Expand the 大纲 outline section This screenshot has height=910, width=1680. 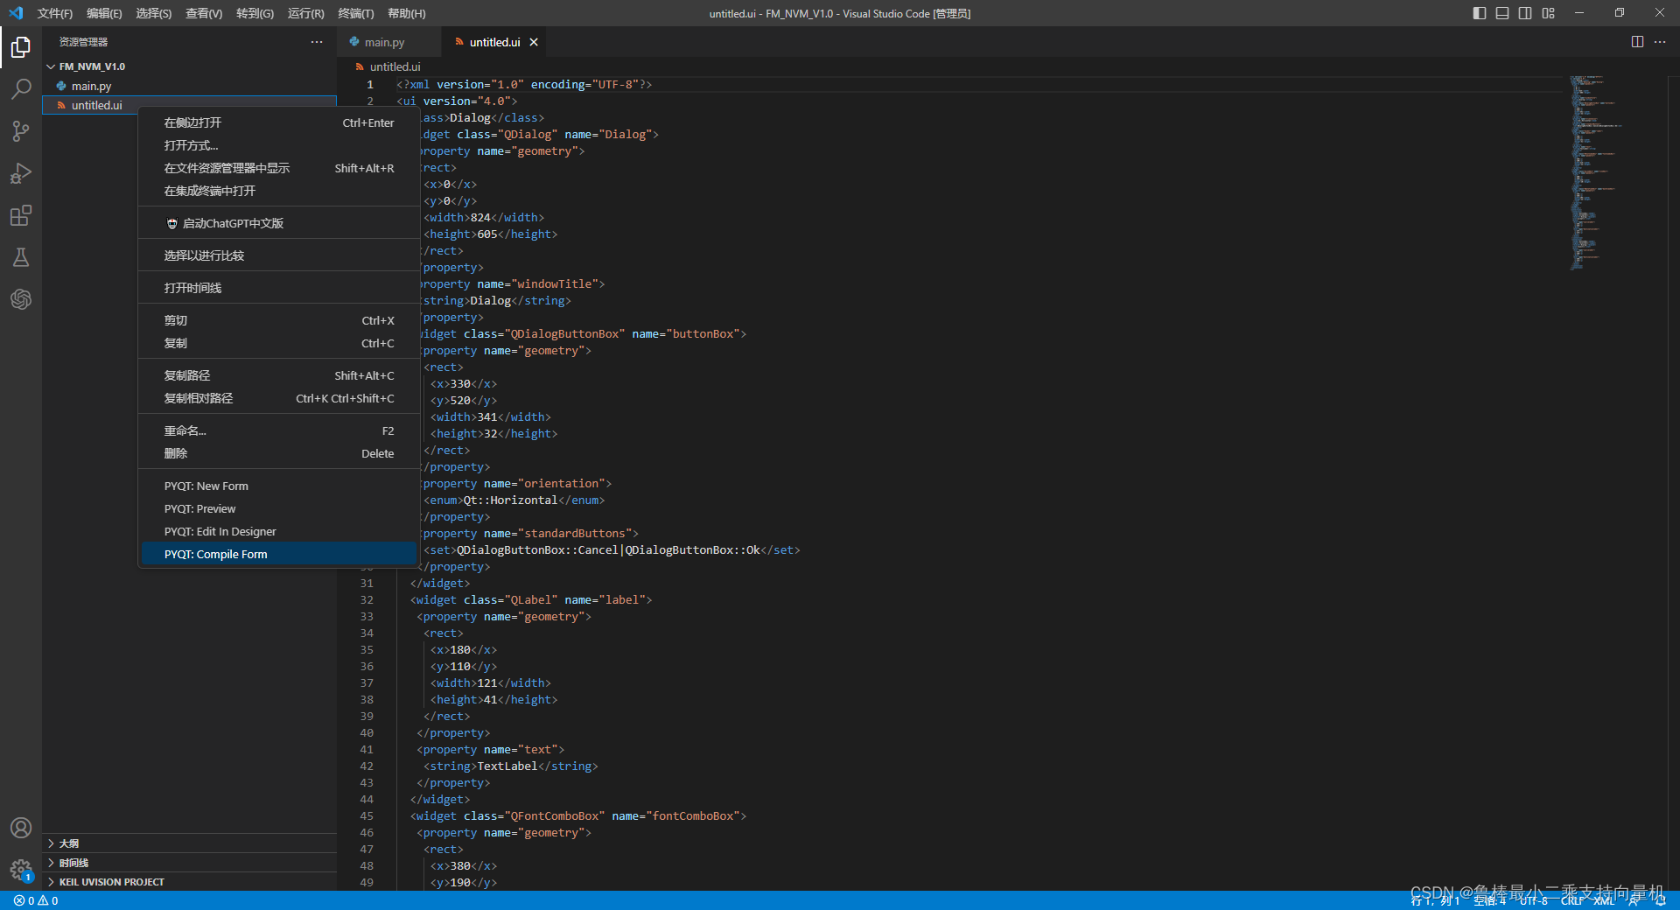coord(189,843)
